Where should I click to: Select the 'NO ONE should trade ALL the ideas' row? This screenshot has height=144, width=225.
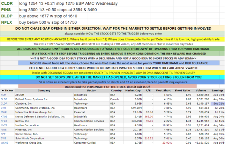[x=119, y=63]
